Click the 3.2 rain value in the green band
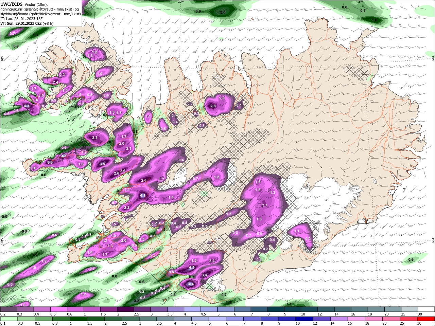Image resolution: width=435 pixels, height=326 pixels. pos(137,301)
